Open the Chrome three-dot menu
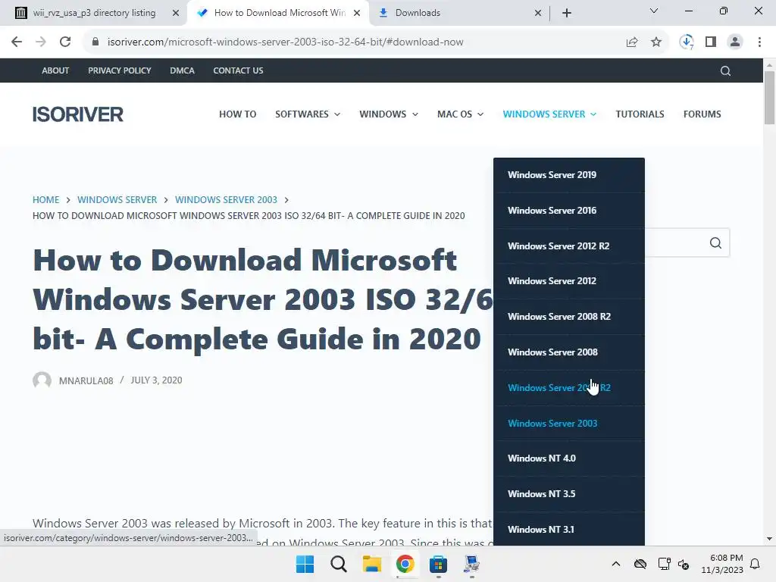Screen dimensions: 776x582 pyautogui.click(x=759, y=42)
